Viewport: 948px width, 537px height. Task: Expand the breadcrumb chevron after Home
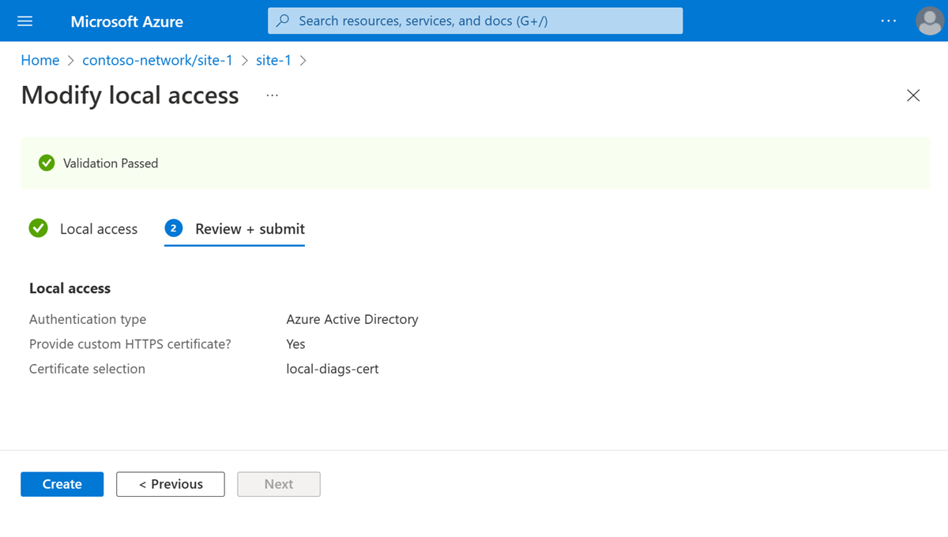click(x=72, y=60)
